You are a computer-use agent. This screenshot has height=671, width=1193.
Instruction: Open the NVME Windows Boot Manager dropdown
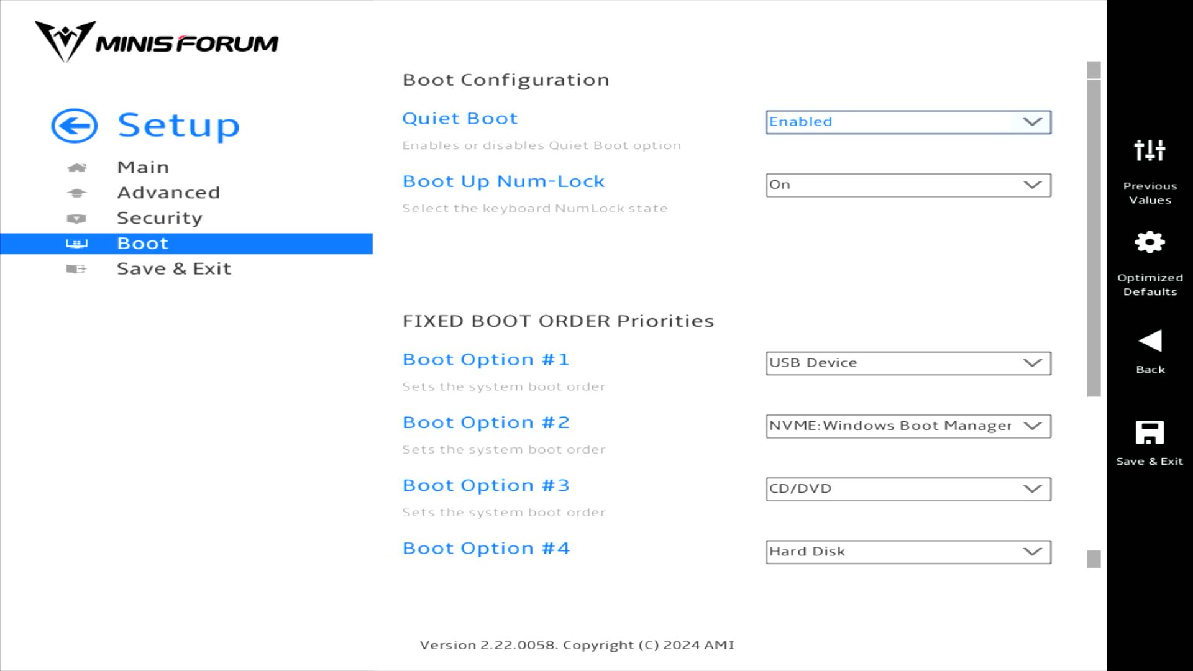[908, 426]
